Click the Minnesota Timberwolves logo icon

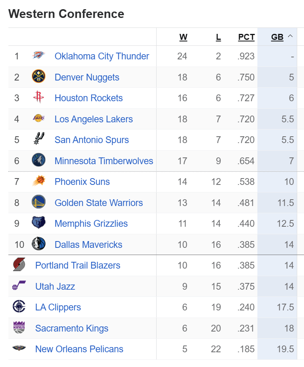click(x=39, y=161)
